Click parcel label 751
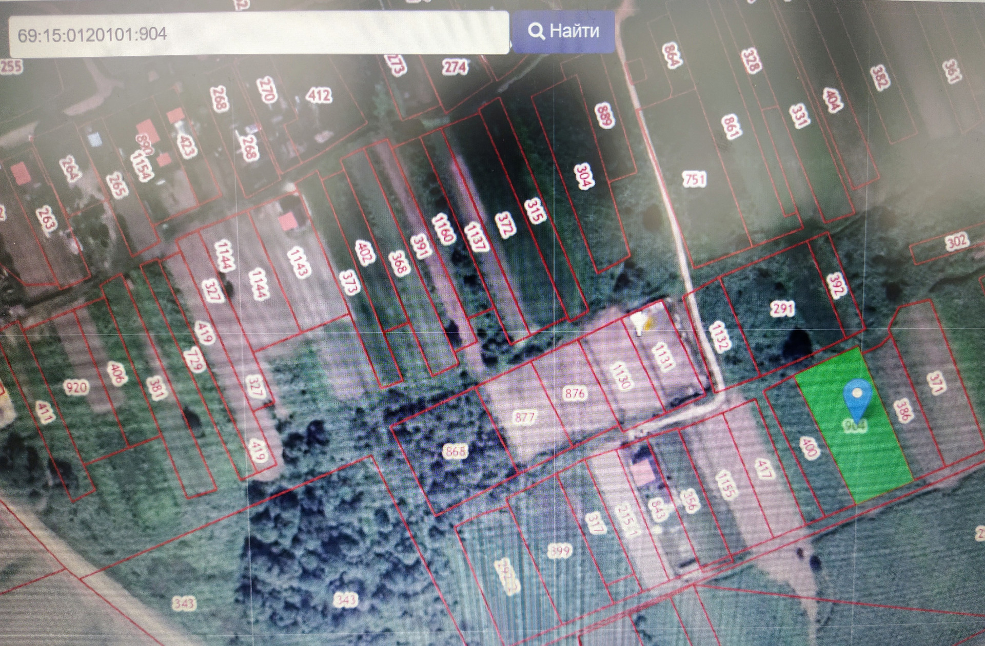This screenshot has height=646, width=985. pos(695,179)
